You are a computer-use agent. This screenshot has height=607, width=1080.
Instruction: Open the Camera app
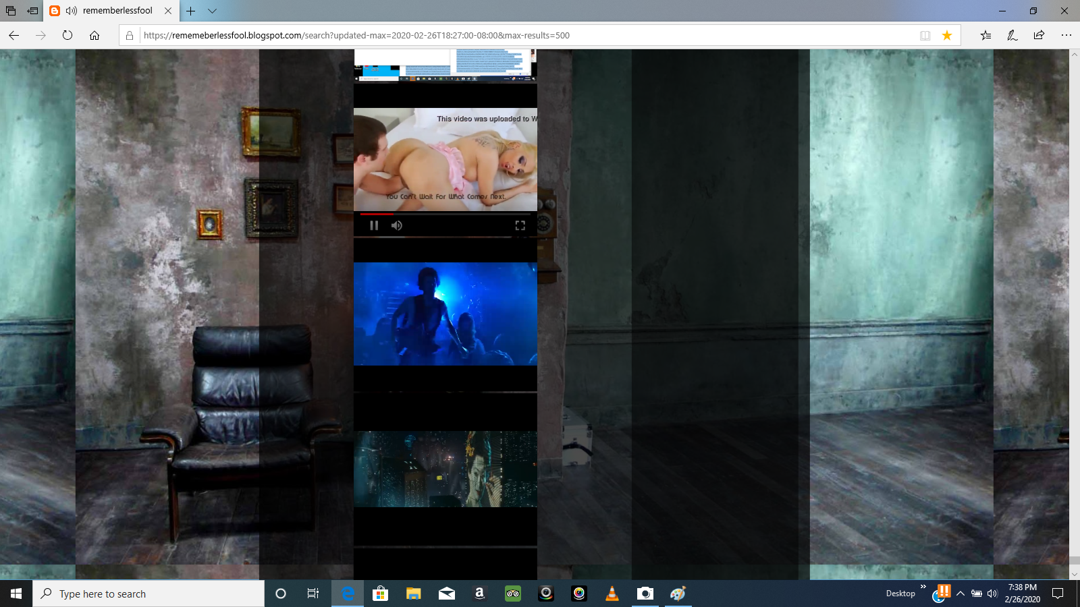pos(645,594)
